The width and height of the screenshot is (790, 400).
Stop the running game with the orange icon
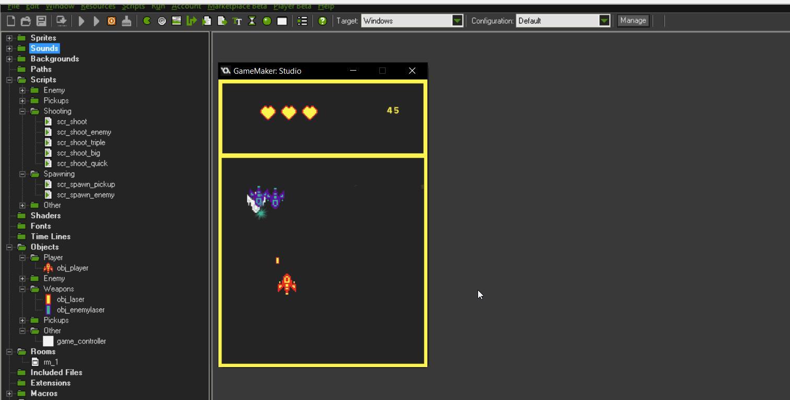(x=111, y=21)
